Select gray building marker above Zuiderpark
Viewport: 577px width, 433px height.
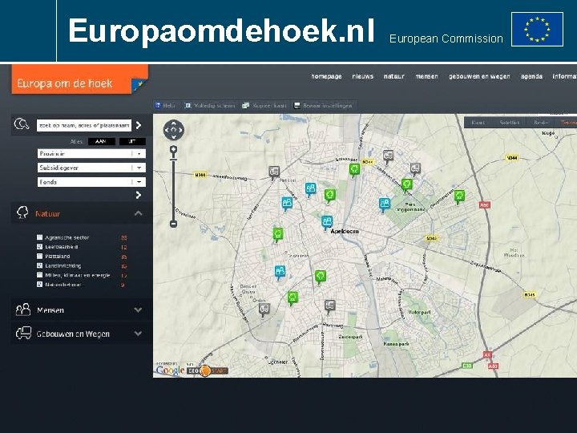tap(329, 306)
